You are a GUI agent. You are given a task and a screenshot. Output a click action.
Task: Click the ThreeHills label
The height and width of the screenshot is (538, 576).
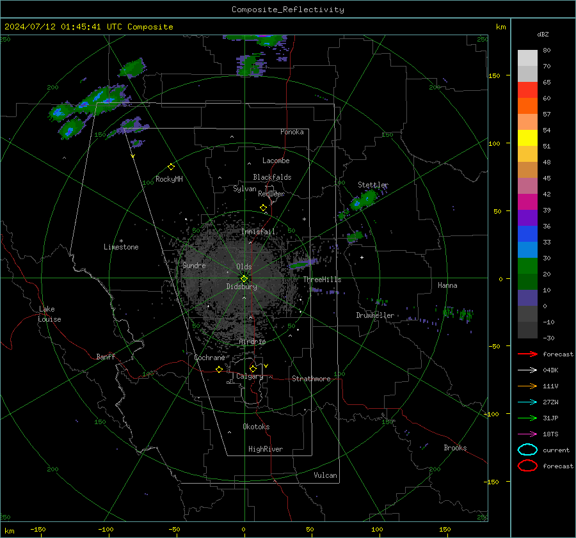(x=322, y=280)
